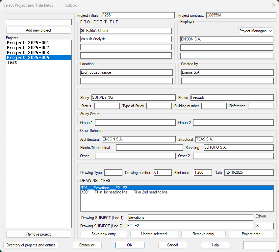Select Project_2025-002 in Projects list
This screenshot has width=279, height=252.
click(39, 48)
